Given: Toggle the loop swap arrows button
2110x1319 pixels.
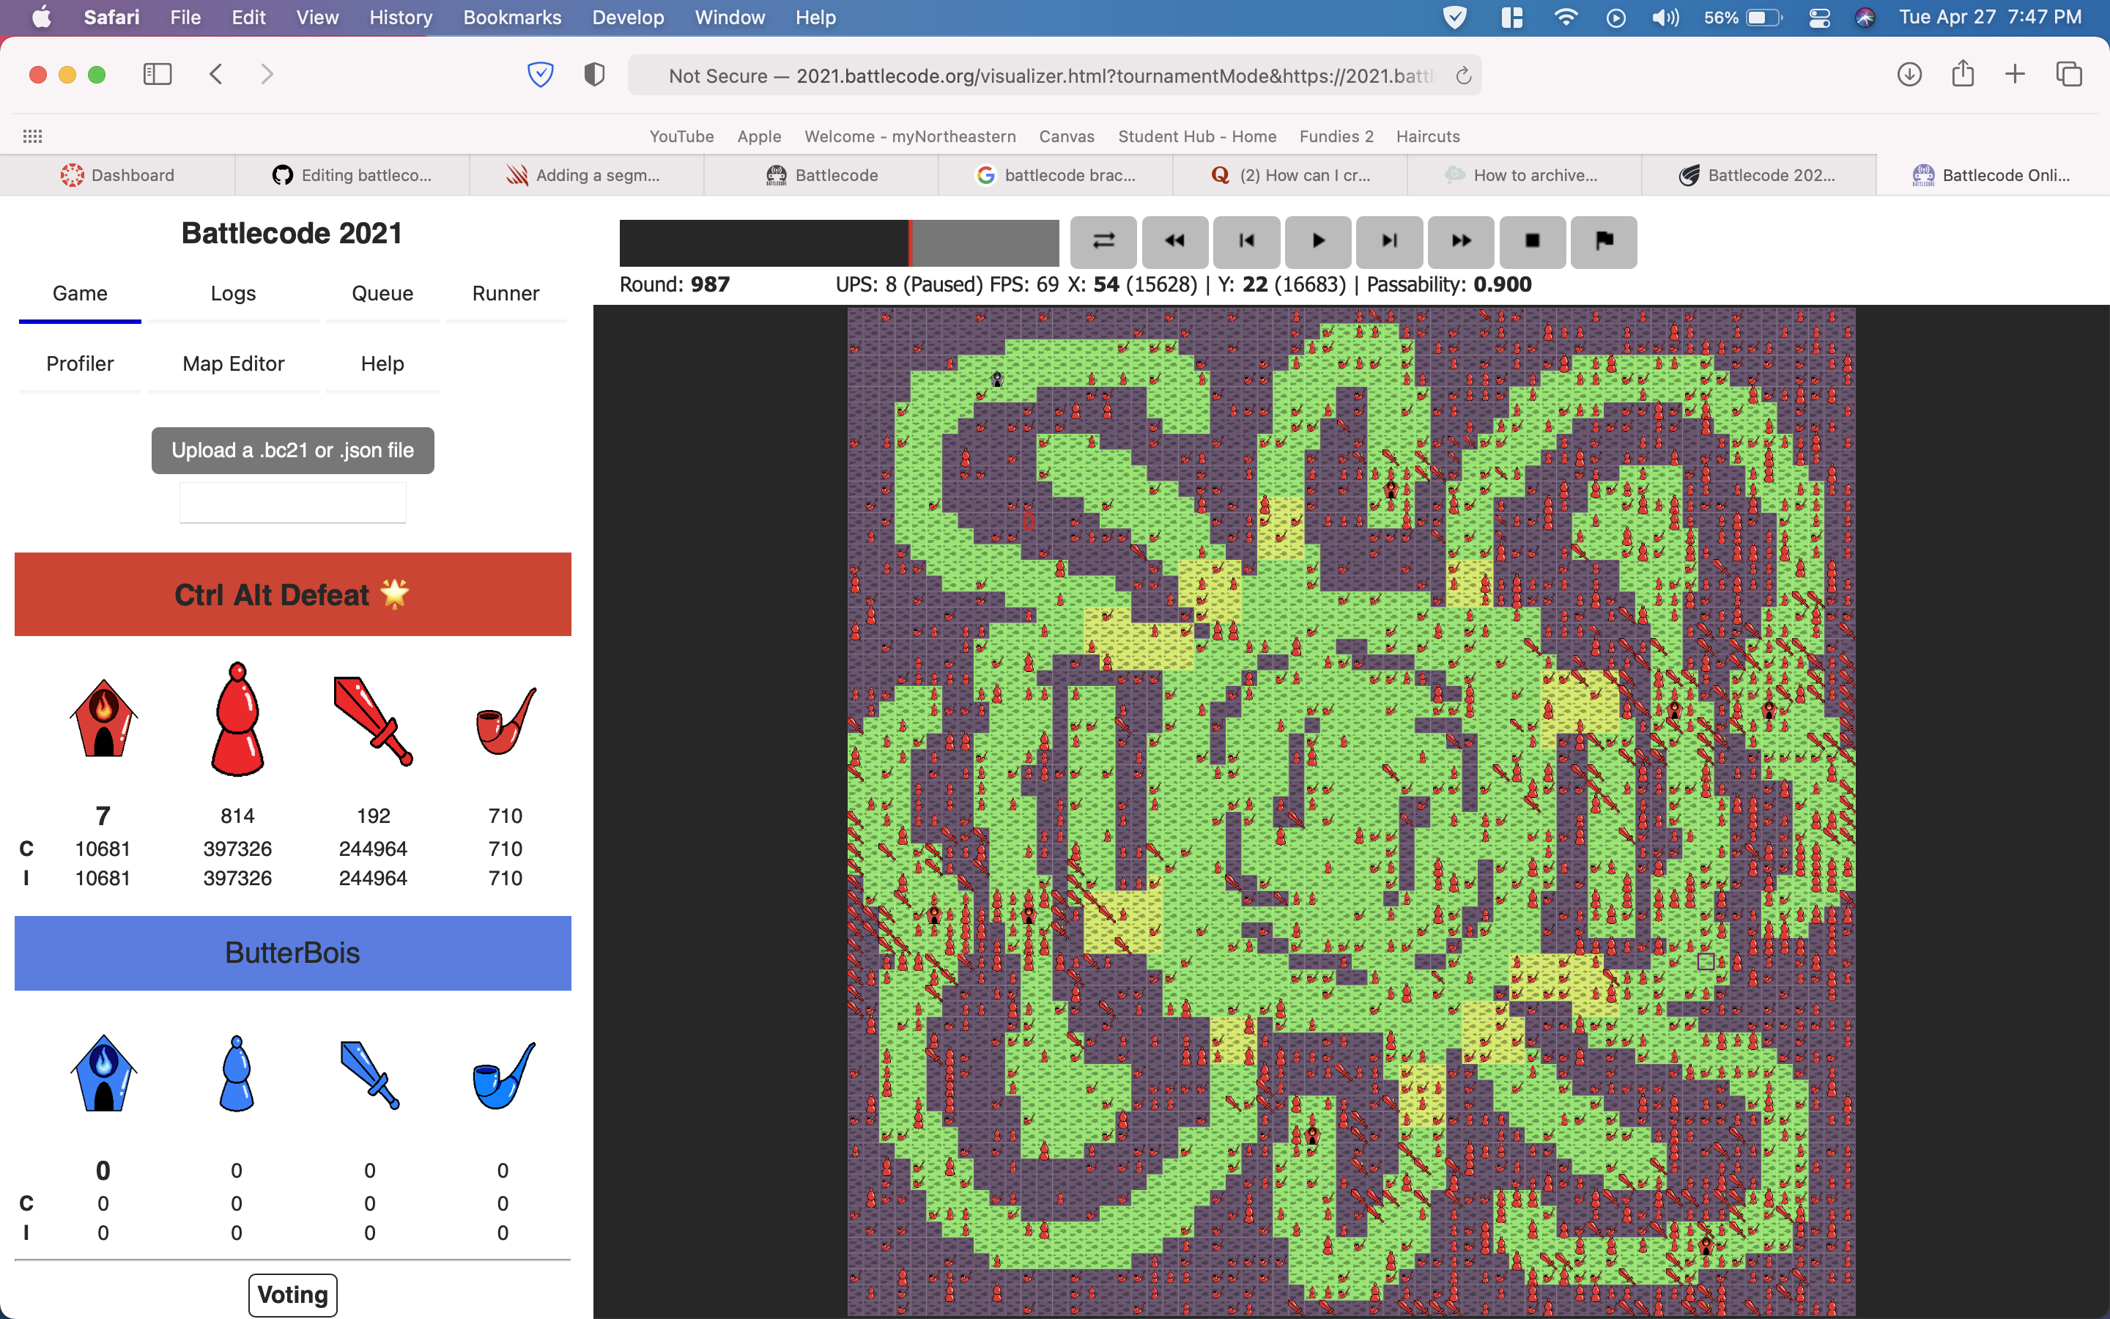Looking at the screenshot, I should coord(1103,241).
